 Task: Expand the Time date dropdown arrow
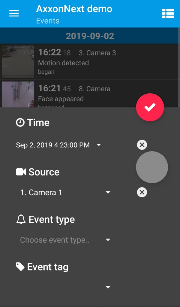point(99,145)
